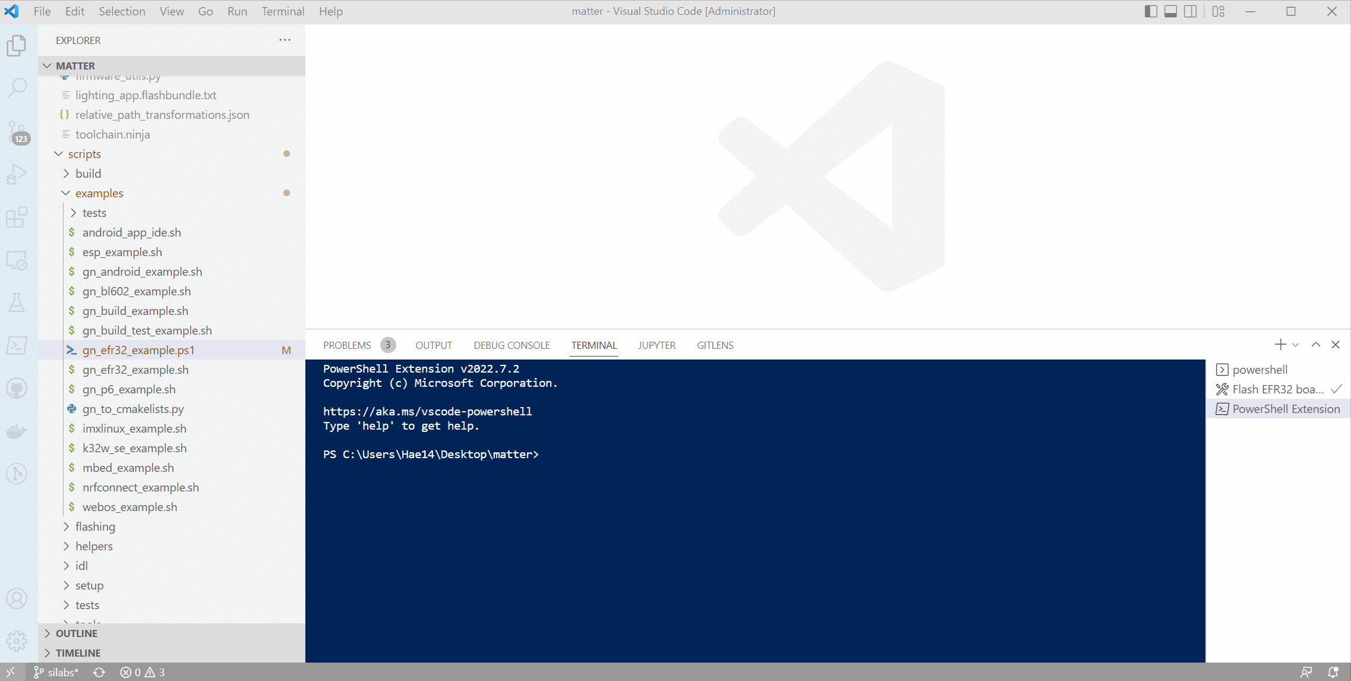The width and height of the screenshot is (1351, 681).
Task: Open the GitLens view in activity bar
Action: (17, 474)
